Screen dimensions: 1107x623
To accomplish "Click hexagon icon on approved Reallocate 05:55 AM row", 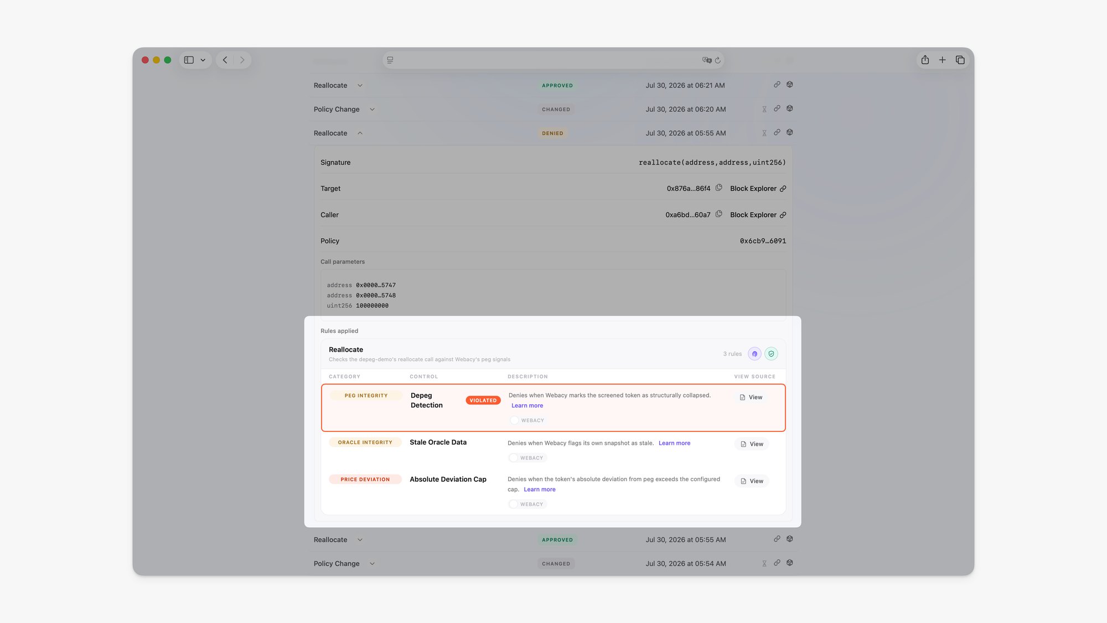I will coord(790,539).
